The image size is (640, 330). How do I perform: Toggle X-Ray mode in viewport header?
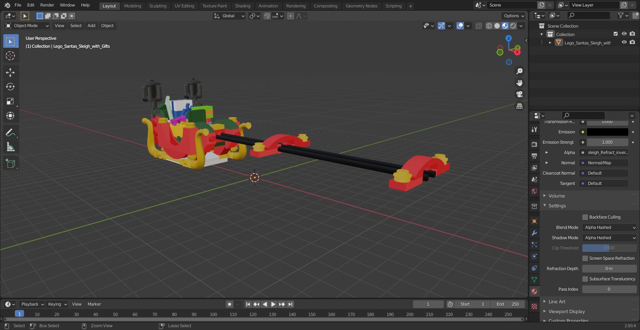click(x=478, y=26)
